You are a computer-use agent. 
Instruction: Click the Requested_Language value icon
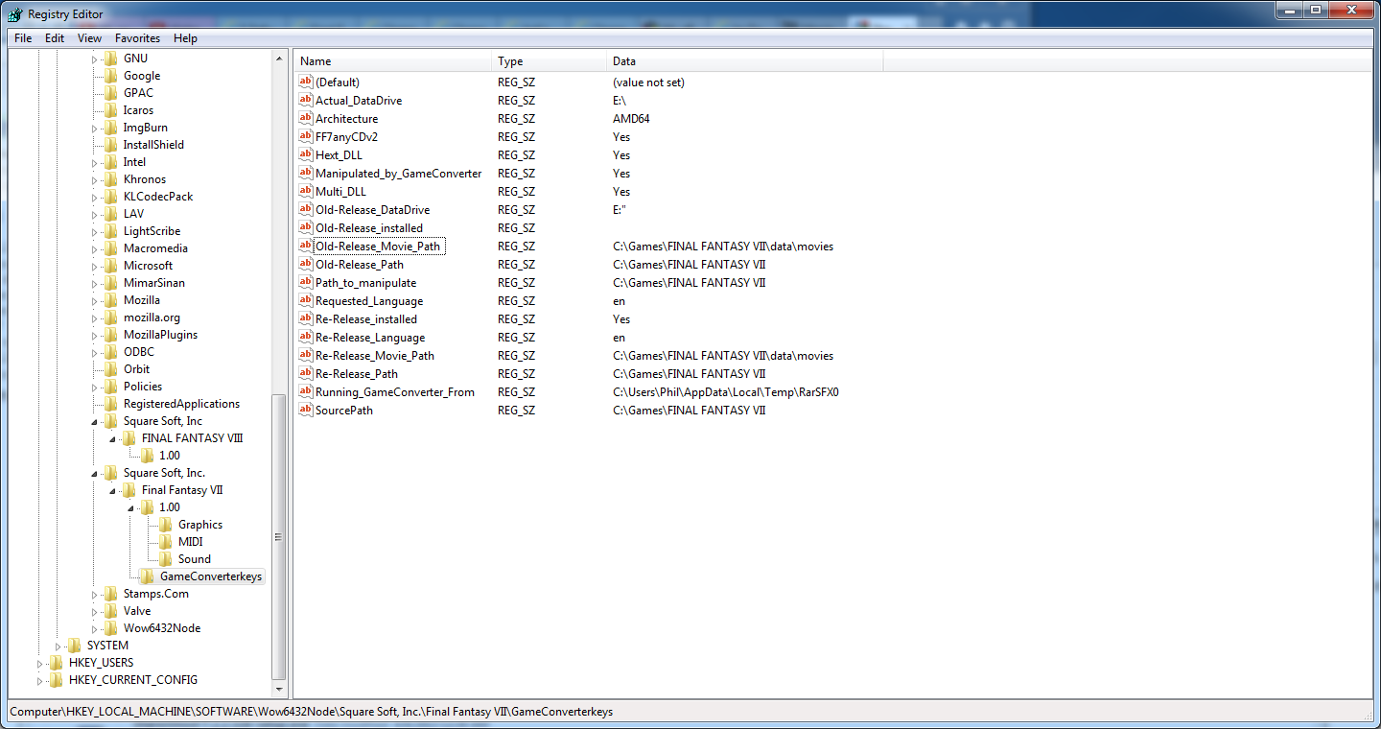tap(306, 301)
